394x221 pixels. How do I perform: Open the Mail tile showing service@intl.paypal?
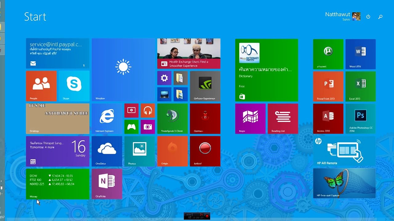click(x=58, y=53)
